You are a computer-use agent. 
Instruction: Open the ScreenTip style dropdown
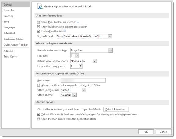pyautogui.click(x=84, y=36)
